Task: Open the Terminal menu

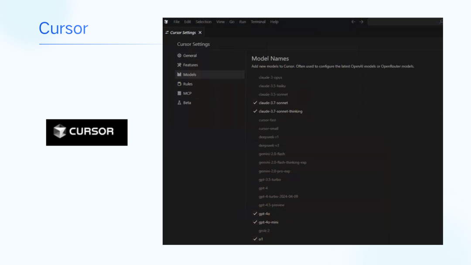Action: pos(258,22)
